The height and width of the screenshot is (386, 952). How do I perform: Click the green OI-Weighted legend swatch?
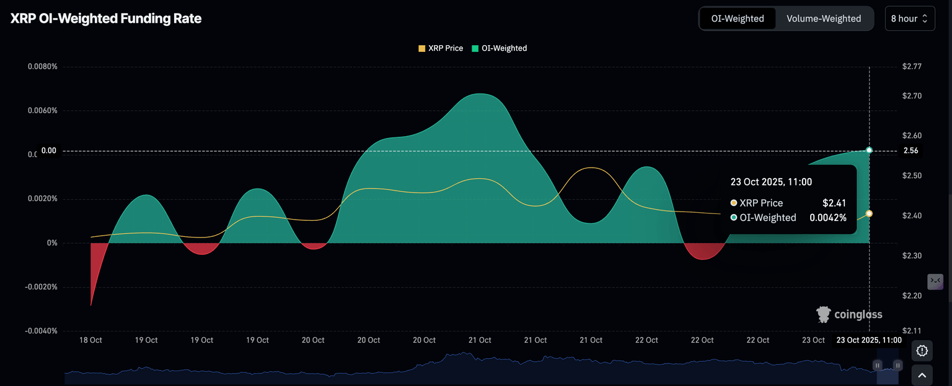coord(475,48)
